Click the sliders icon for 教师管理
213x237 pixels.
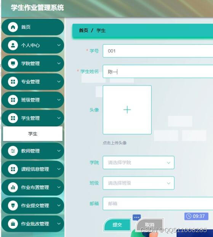[x=13, y=151]
